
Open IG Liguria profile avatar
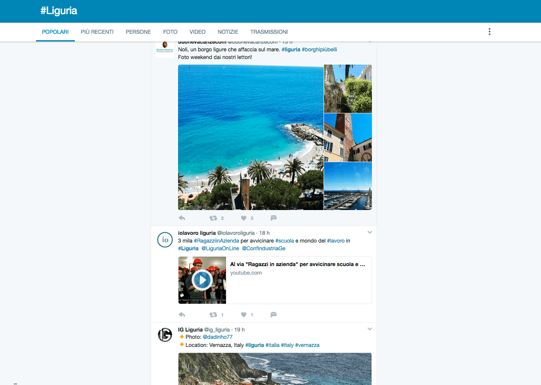click(x=165, y=335)
